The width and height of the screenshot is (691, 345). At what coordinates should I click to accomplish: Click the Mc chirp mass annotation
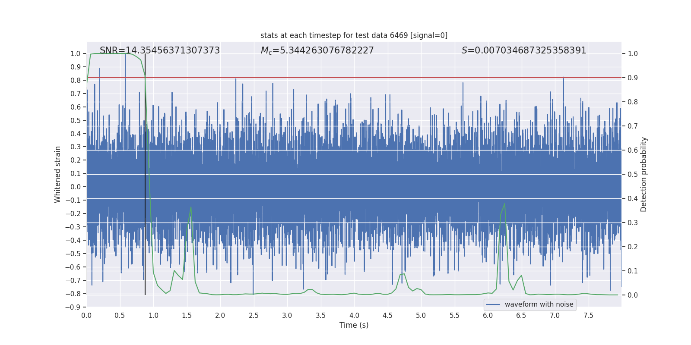click(x=317, y=50)
